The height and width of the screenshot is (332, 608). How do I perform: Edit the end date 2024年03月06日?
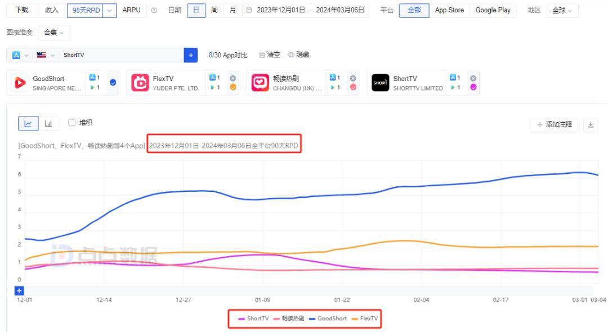[340, 10]
